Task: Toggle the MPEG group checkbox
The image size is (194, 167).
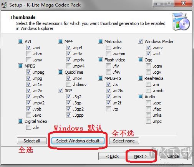Action: click(20, 66)
